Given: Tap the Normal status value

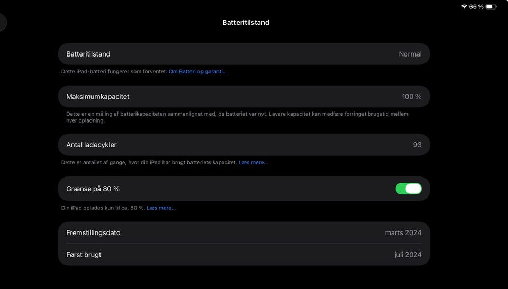Looking at the screenshot, I should pyautogui.click(x=410, y=54).
